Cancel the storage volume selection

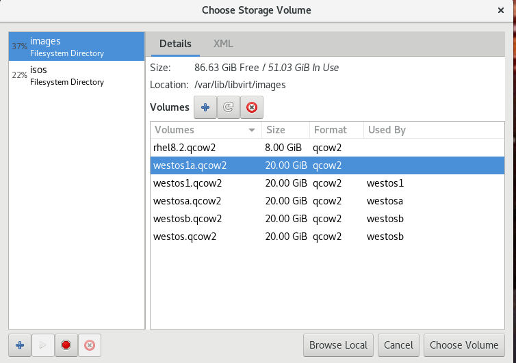(398, 345)
